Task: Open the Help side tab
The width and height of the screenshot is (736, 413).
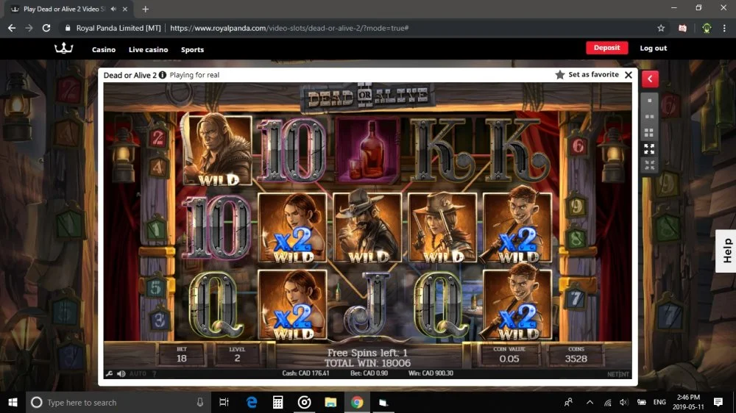Action: coord(726,251)
